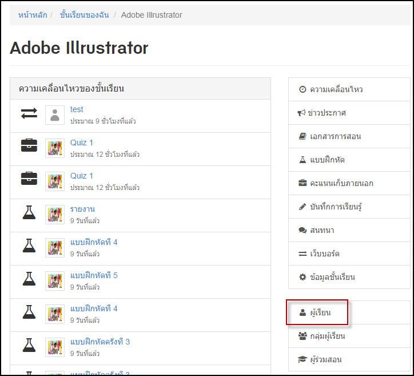Image resolution: width=414 pixels, height=376 pixels.
Task: Click the briefcase icon beside คะแนนเก็บภายนอก
Action: coord(302,183)
